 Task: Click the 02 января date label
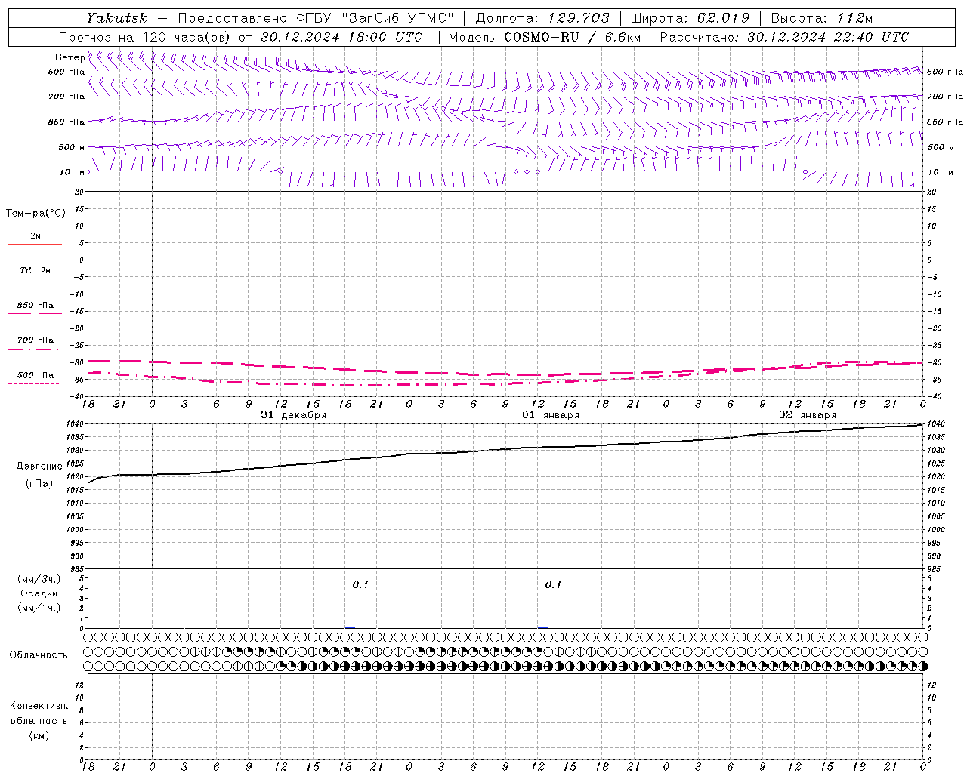[808, 415]
